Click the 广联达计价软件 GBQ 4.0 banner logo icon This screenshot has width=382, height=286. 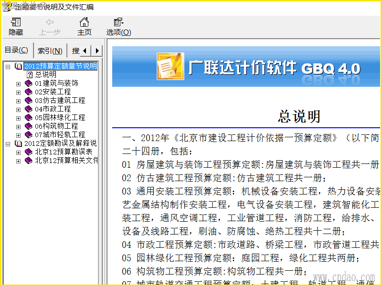tap(170, 66)
